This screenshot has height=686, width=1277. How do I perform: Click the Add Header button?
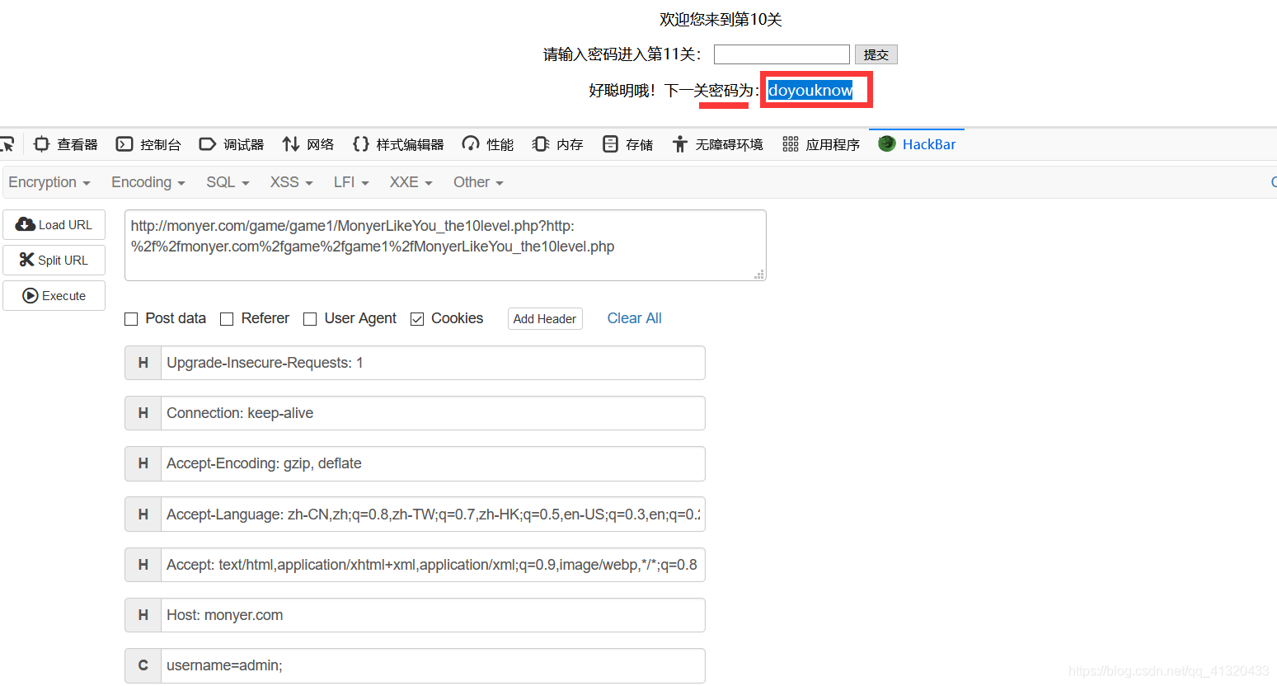(x=545, y=319)
